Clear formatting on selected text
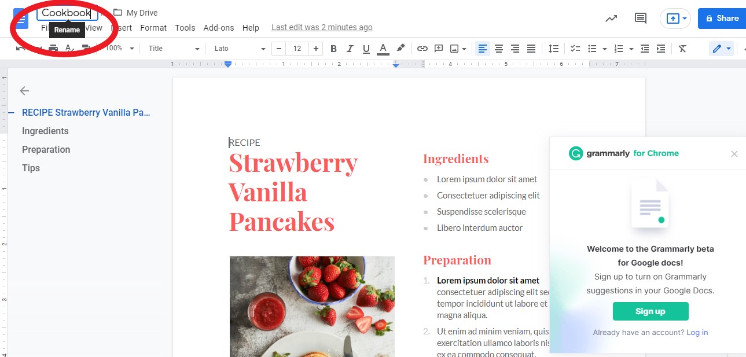The width and height of the screenshot is (746, 357). tap(682, 49)
